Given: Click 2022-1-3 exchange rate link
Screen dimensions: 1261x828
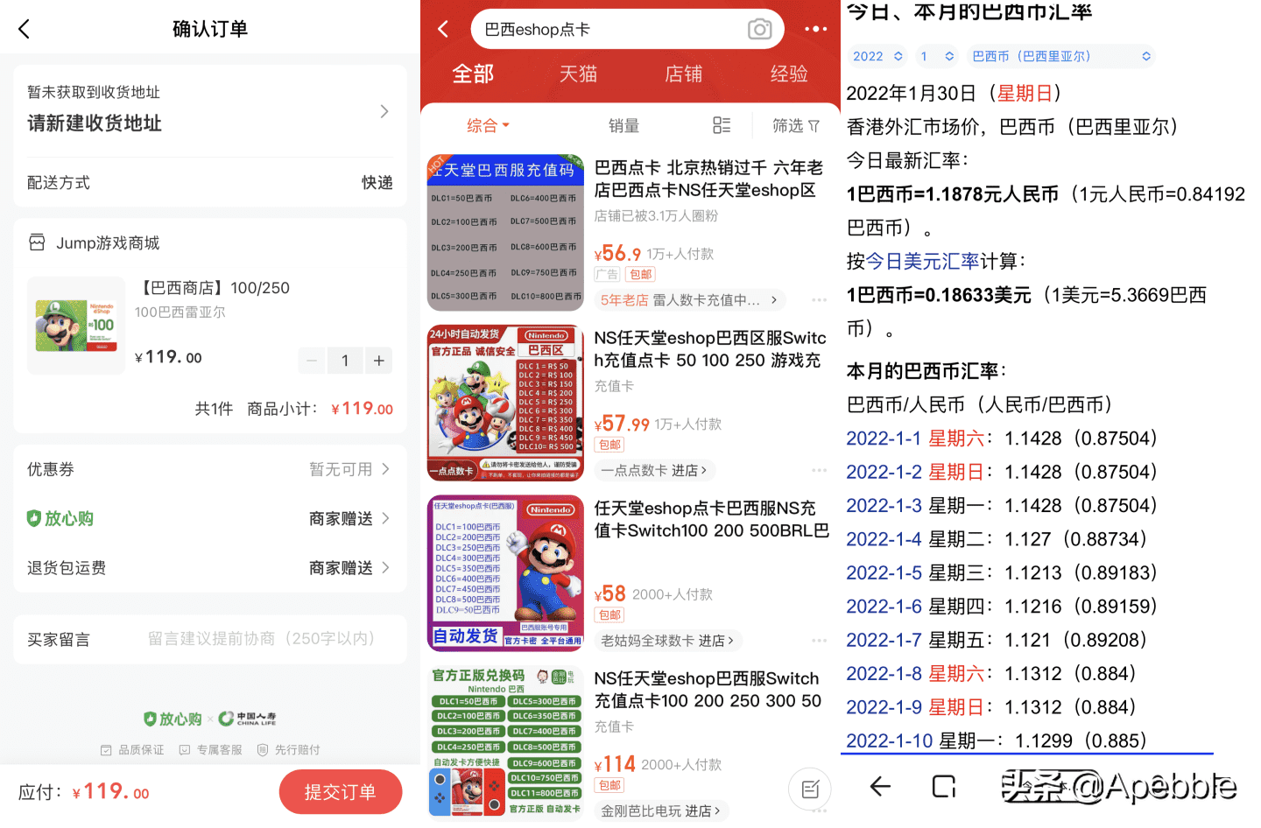Looking at the screenshot, I should coord(884,505).
